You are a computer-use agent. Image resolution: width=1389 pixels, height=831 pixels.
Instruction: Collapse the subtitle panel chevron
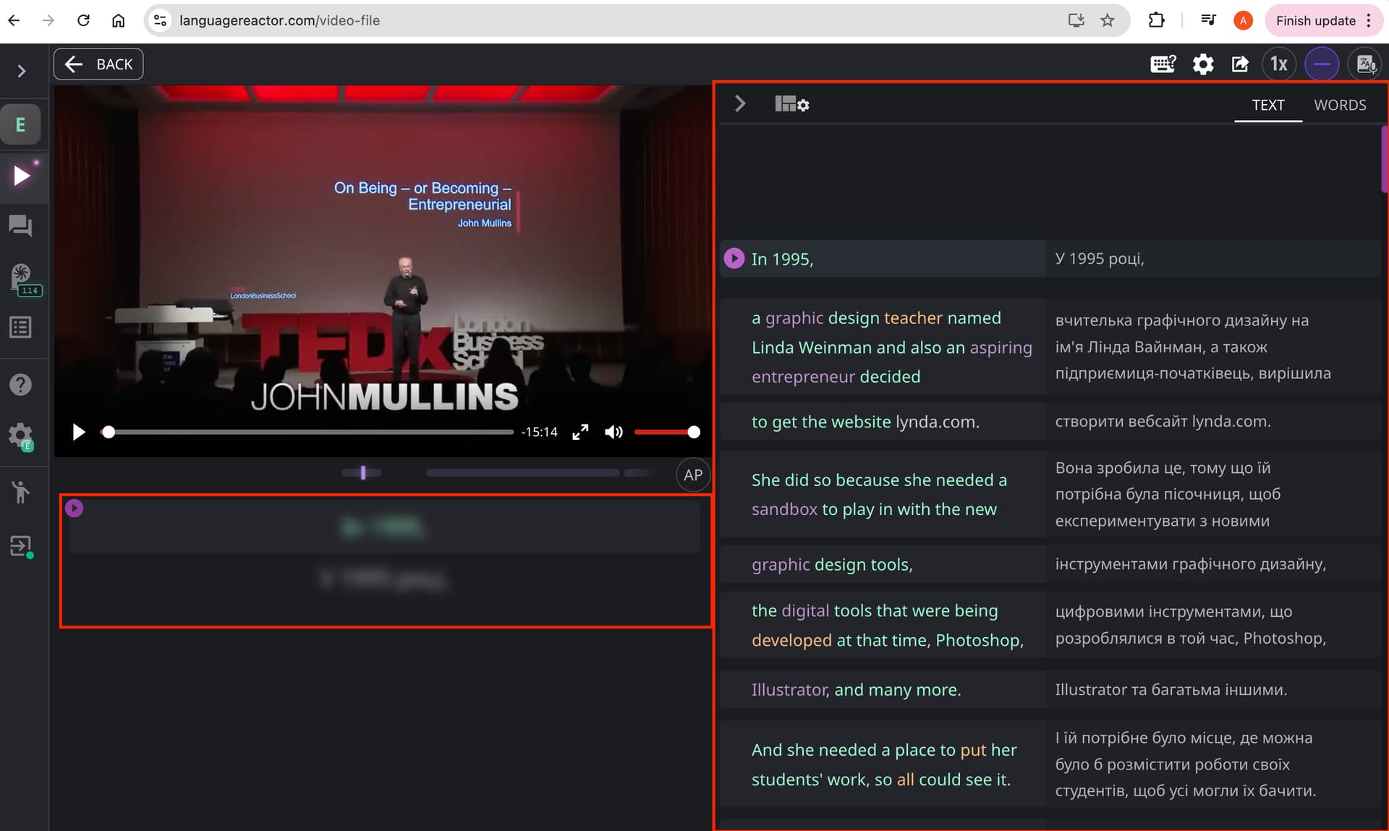click(739, 103)
